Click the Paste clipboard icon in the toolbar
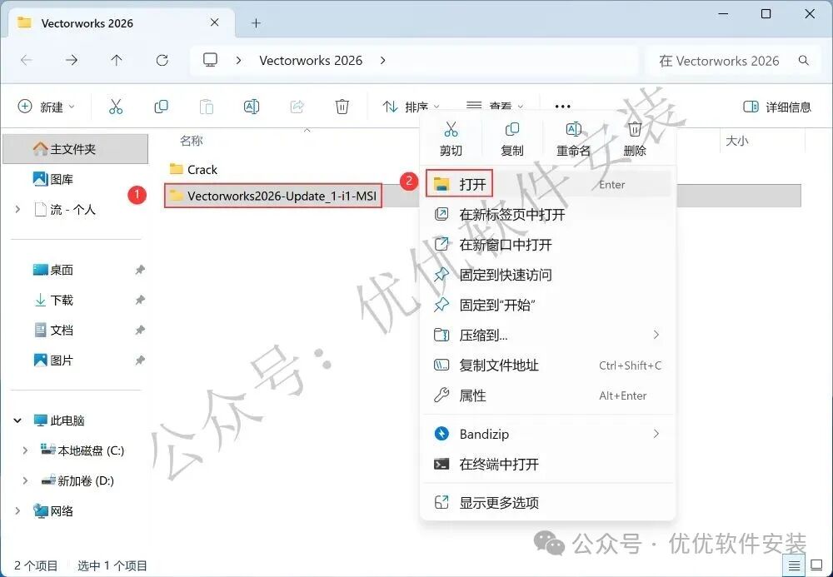The image size is (833, 577). pos(206,107)
